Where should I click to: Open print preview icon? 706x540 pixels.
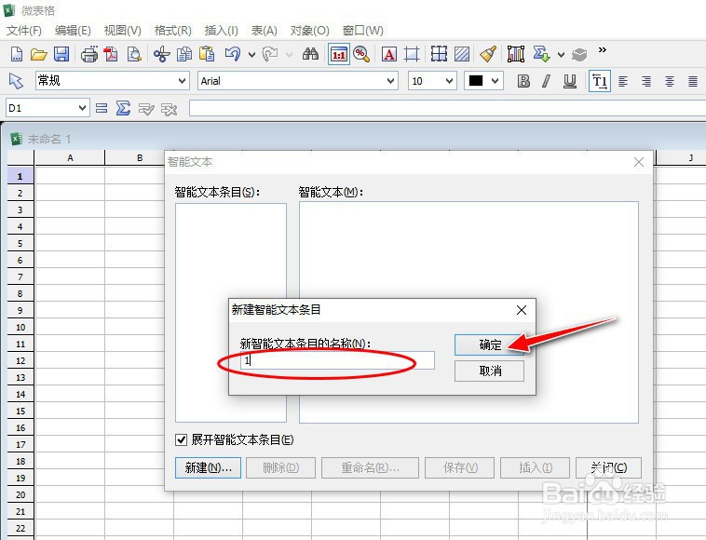[134, 54]
